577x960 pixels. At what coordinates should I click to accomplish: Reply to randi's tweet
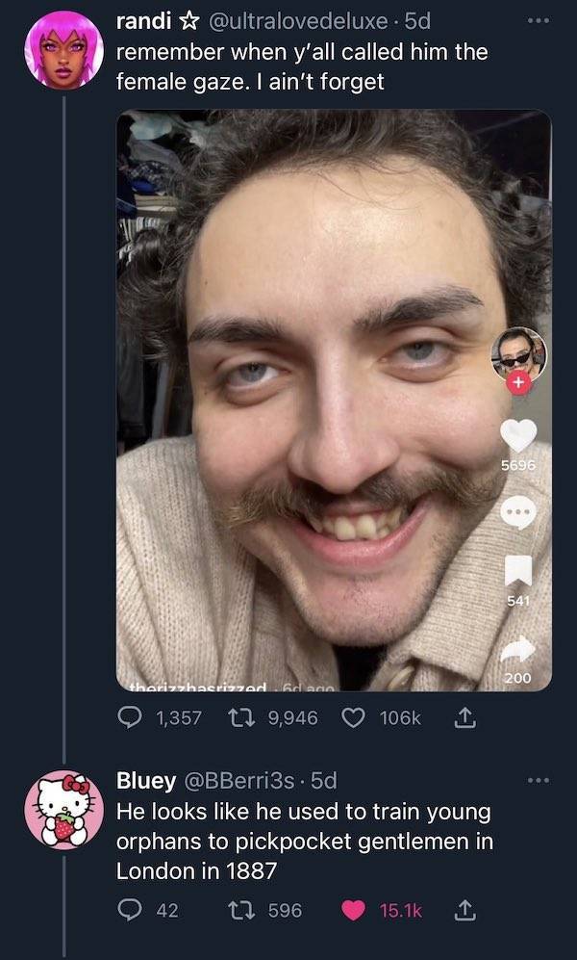click(128, 717)
